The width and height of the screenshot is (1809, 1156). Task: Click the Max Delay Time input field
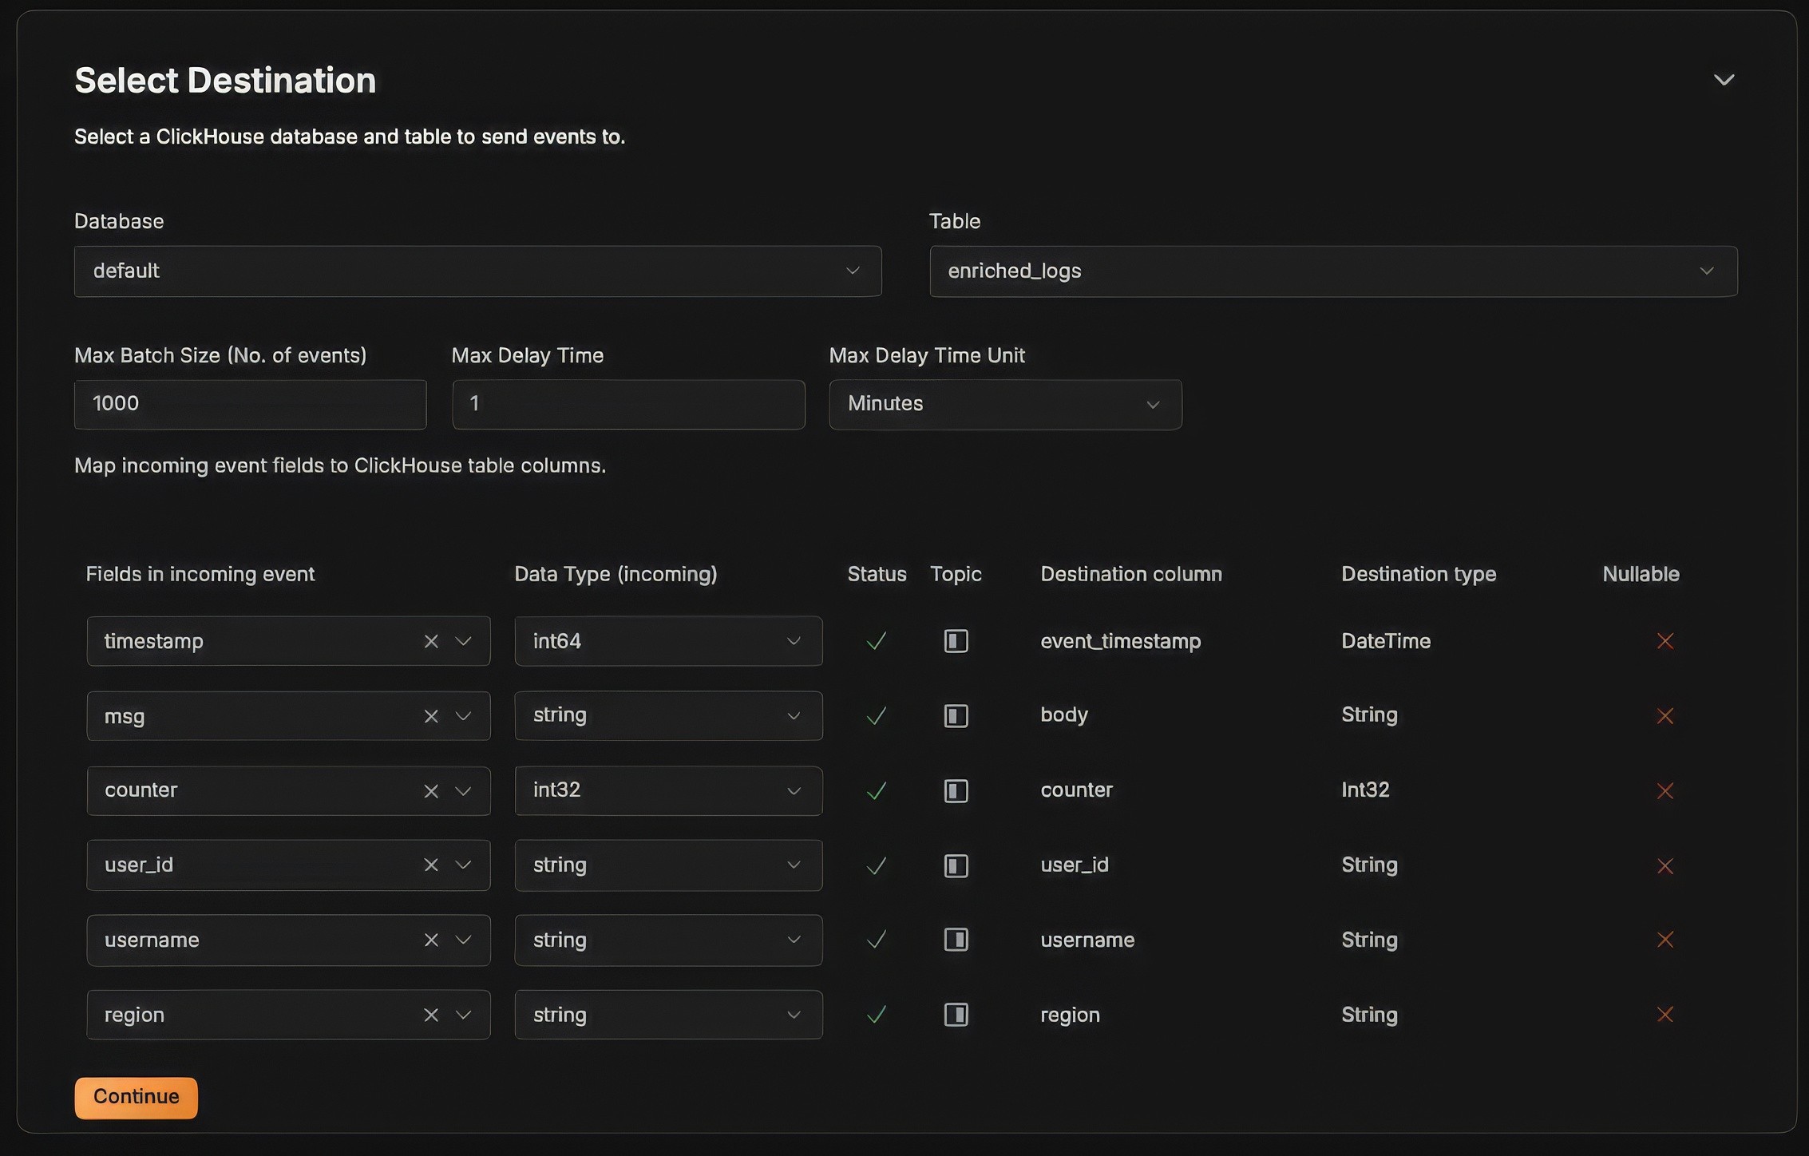pyautogui.click(x=627, y=405)
